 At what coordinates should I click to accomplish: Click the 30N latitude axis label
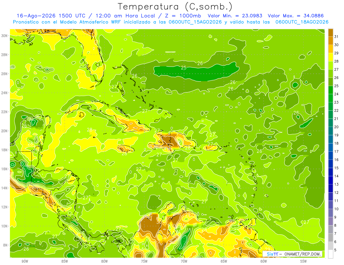tap(5, 36)
